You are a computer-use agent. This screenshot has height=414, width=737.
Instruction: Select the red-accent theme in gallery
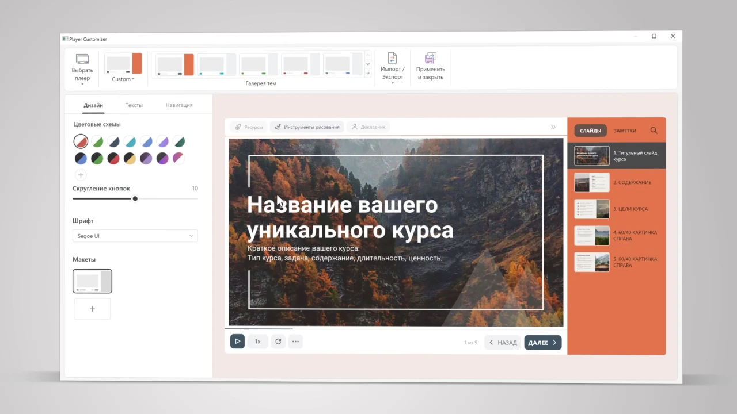(x=301, y=64)
